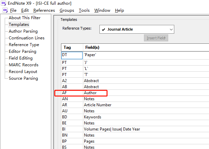Viewport: 209px width, 149px height.
Task: Select the AR tag cell
Action: point(72,105)
